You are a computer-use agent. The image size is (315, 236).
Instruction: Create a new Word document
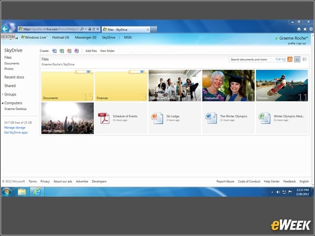point(55,51)
